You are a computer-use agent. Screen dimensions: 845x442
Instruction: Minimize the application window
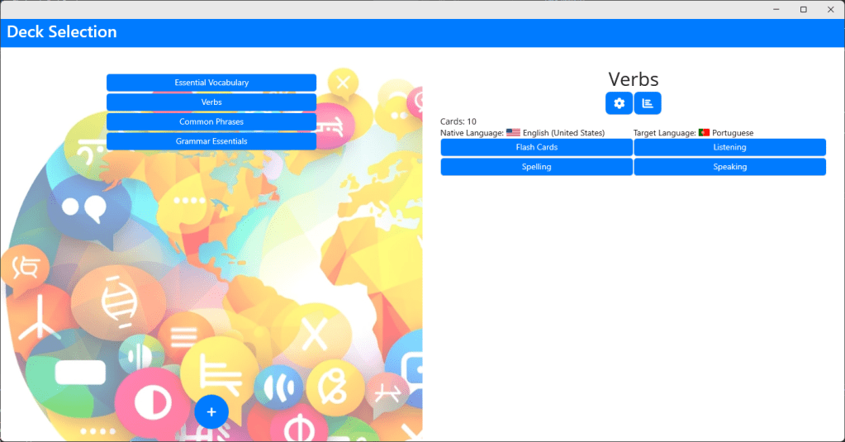tap(776, 9)
